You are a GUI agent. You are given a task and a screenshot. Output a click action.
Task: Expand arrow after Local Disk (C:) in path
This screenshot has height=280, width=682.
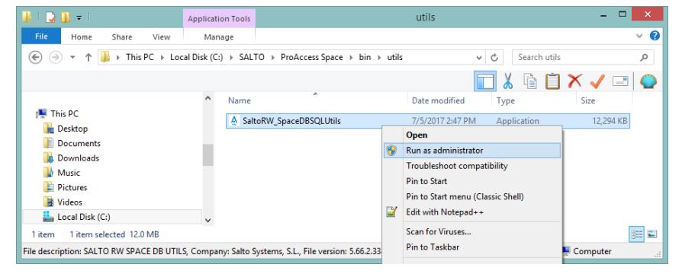point(231,57)
